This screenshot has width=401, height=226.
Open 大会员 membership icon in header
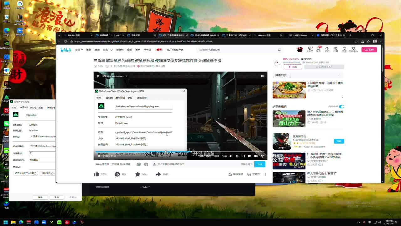(310, 49)
